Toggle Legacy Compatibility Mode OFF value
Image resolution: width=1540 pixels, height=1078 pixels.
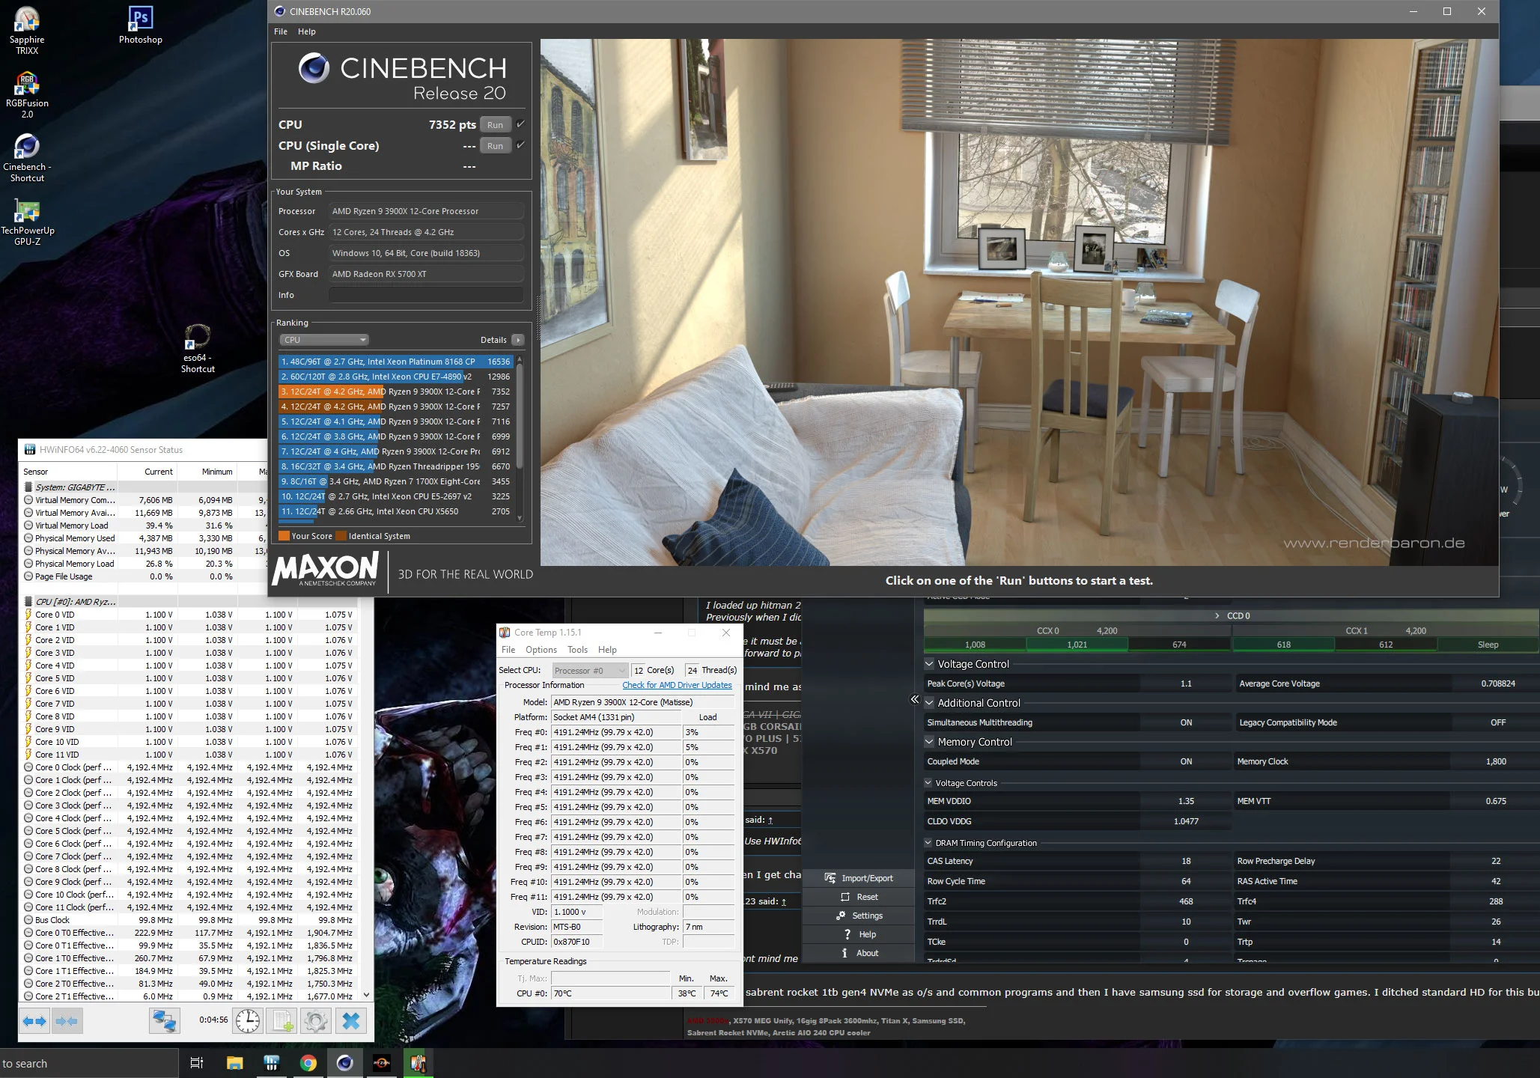(x=1497, y=722)
